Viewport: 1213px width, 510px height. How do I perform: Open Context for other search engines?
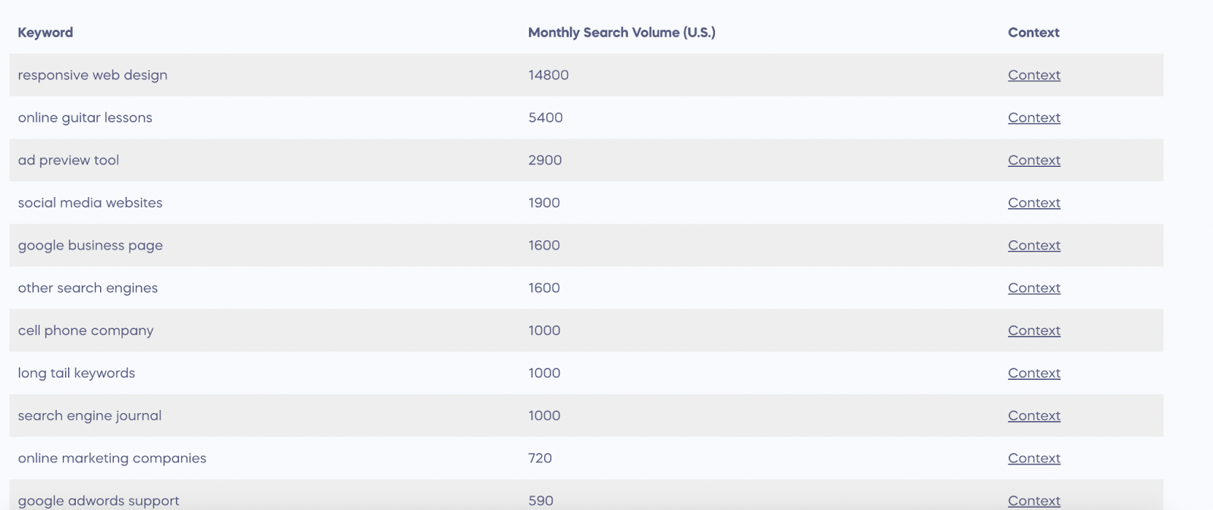coord(1033,288)
